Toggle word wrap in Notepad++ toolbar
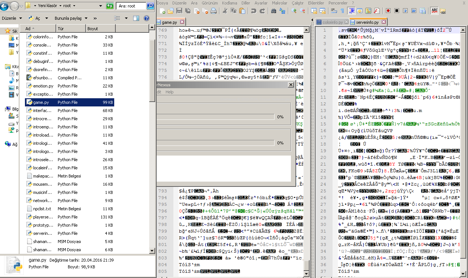468x278 pixels. point(334,11)
